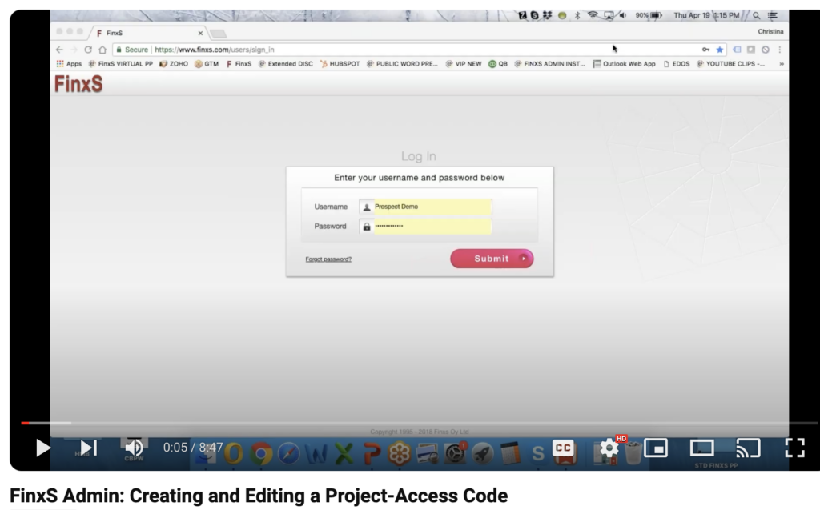View Secure padlock site information

point(132,50)
